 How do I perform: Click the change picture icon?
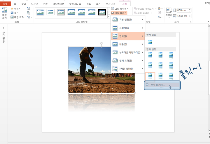coord(29,13)
